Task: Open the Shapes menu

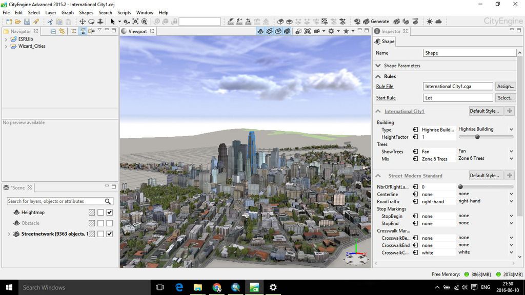Action: pos(86,12)
